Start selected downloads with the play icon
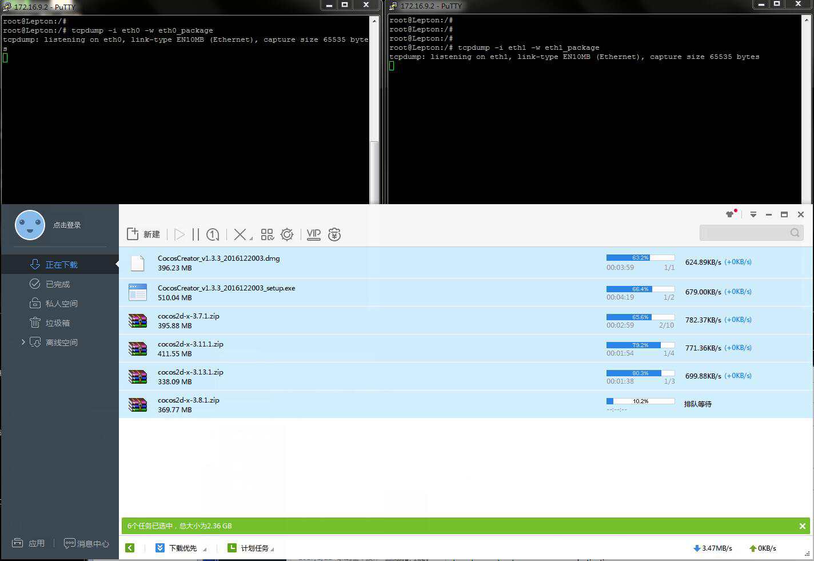This screenshot has width=814, height=561. coord(179,234)
